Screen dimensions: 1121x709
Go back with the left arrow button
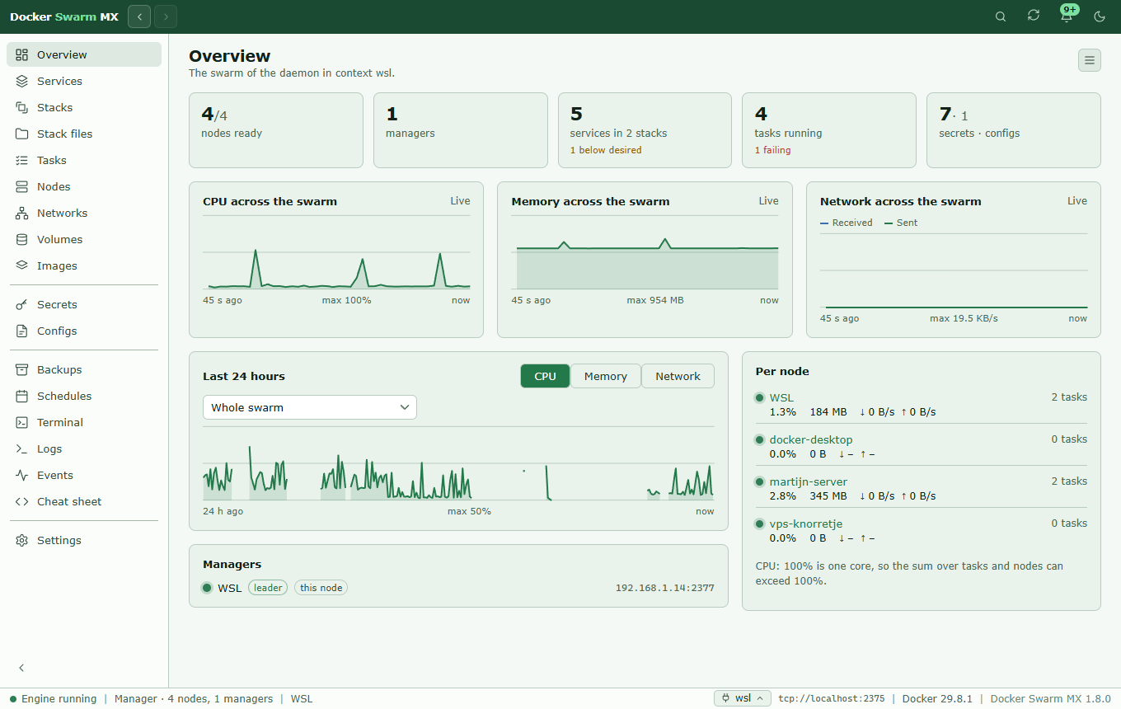pyautogui.click(x=139, y=16)
